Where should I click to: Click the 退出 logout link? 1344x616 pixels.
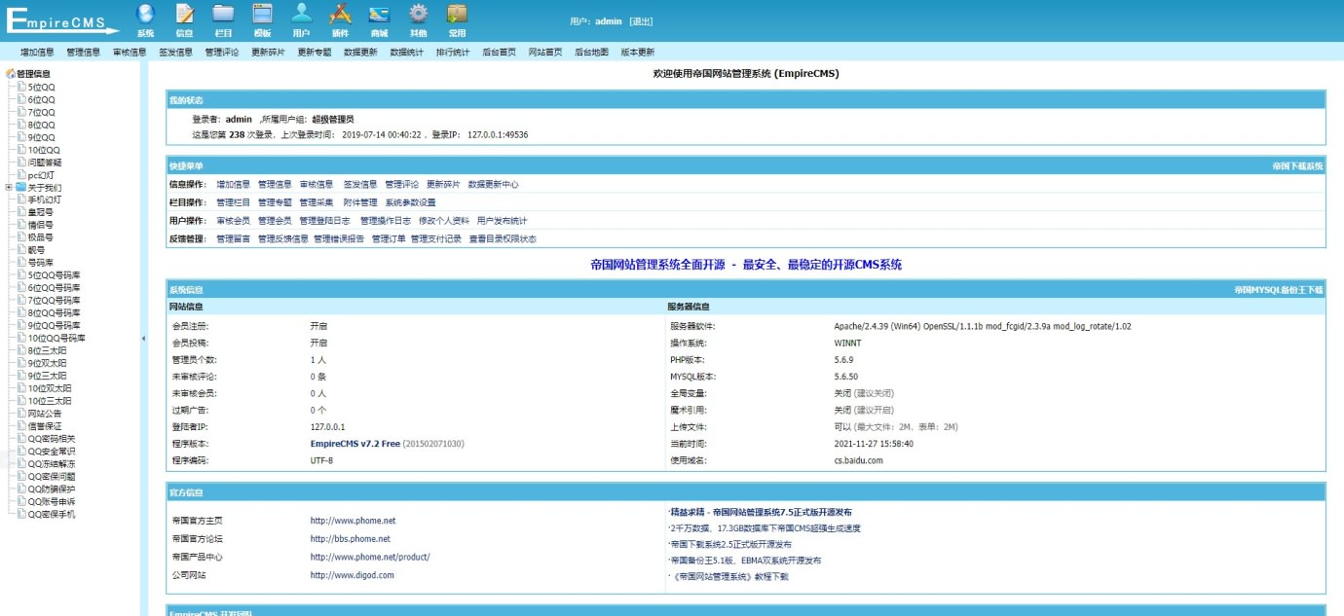(641, 21)
